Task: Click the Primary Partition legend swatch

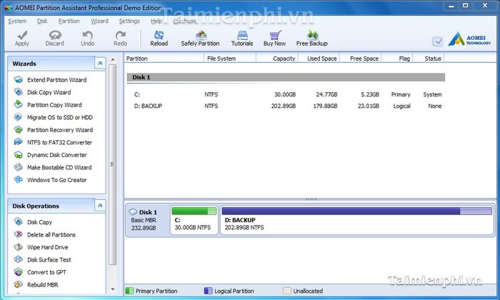Action: pos(129,291)
